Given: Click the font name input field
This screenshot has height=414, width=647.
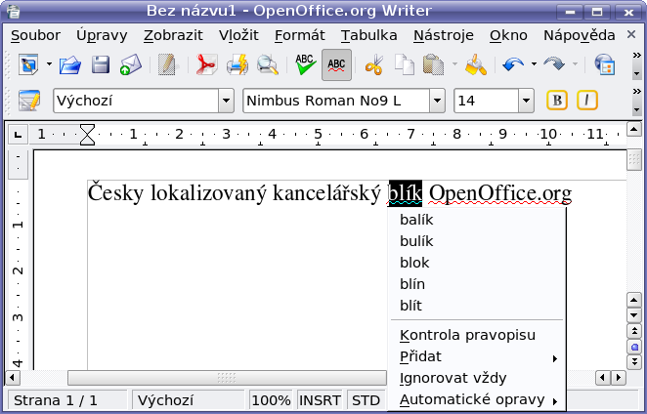Looking at the screenshot, I should [x=336, y=101].
